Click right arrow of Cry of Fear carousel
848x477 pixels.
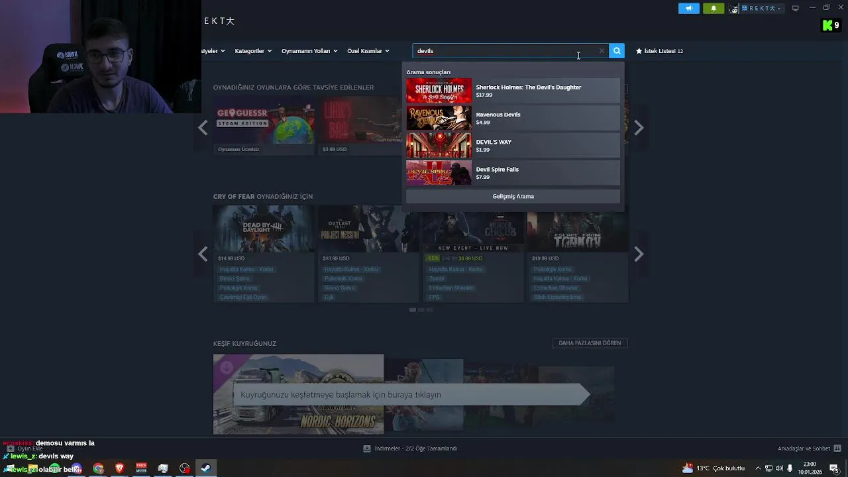pyautogui.click(x=639, y=254)
